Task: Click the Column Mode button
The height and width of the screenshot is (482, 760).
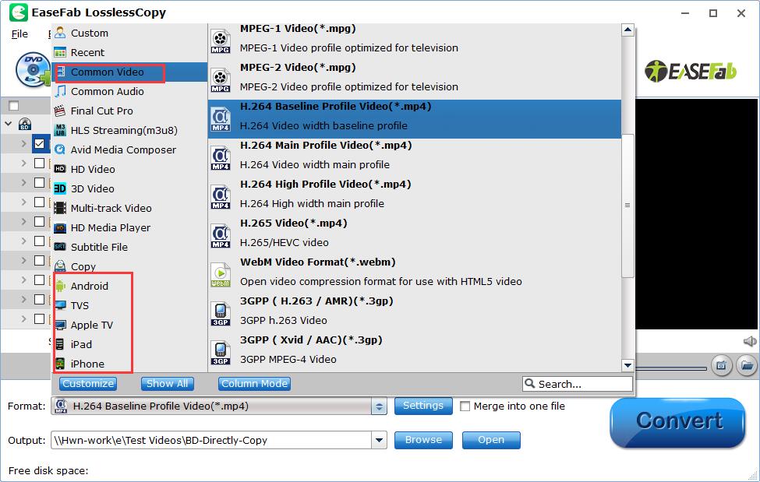Action: 254,384
